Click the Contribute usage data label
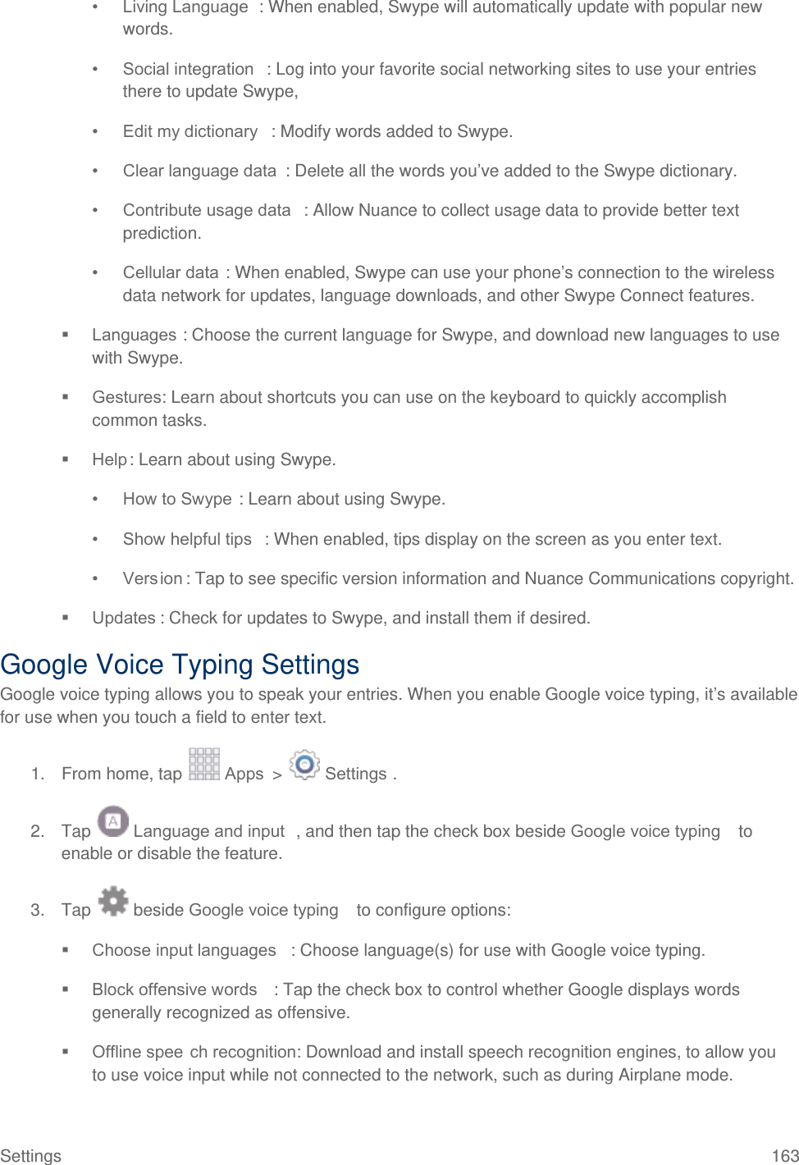This screenshot has height=1165, width=799. pyautogui.click(x=207, y=210)
